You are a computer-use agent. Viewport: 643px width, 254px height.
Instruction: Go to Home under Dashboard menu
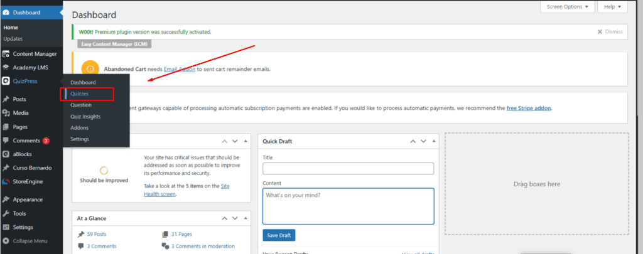tap(11, 28)
